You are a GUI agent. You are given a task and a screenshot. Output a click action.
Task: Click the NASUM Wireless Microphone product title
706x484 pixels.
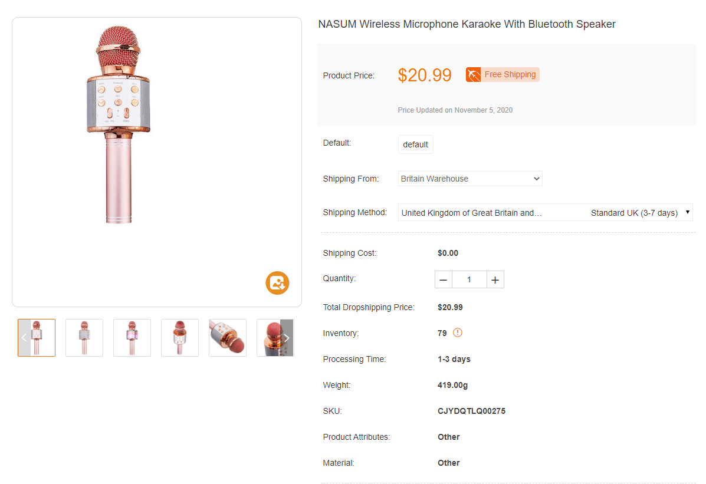467,24
